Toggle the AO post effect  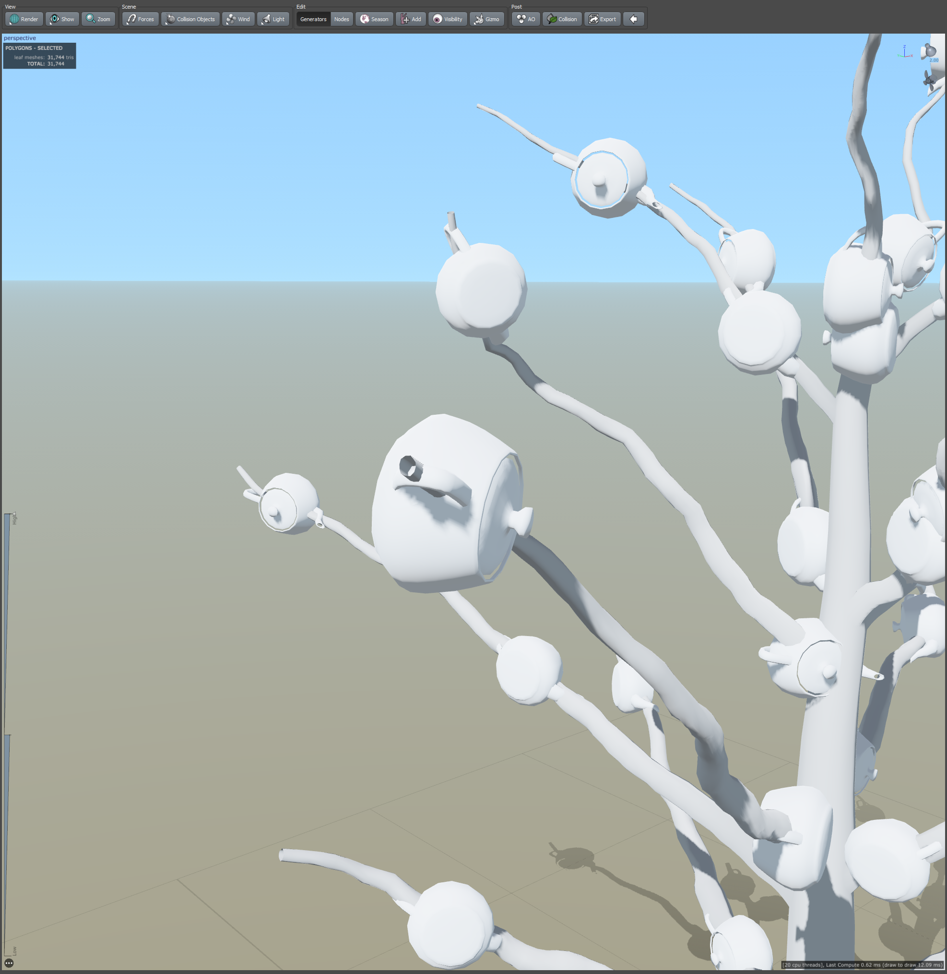(x=526, y=19)
